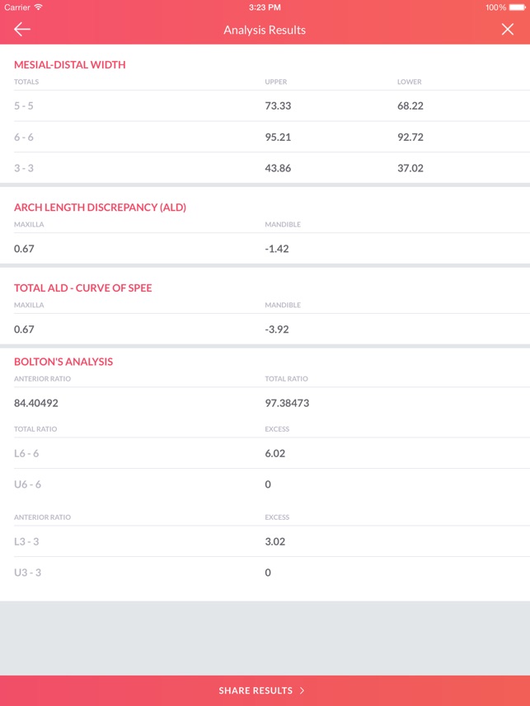
Task: Tap the battery indicator at top right
Action: [515, 7]
